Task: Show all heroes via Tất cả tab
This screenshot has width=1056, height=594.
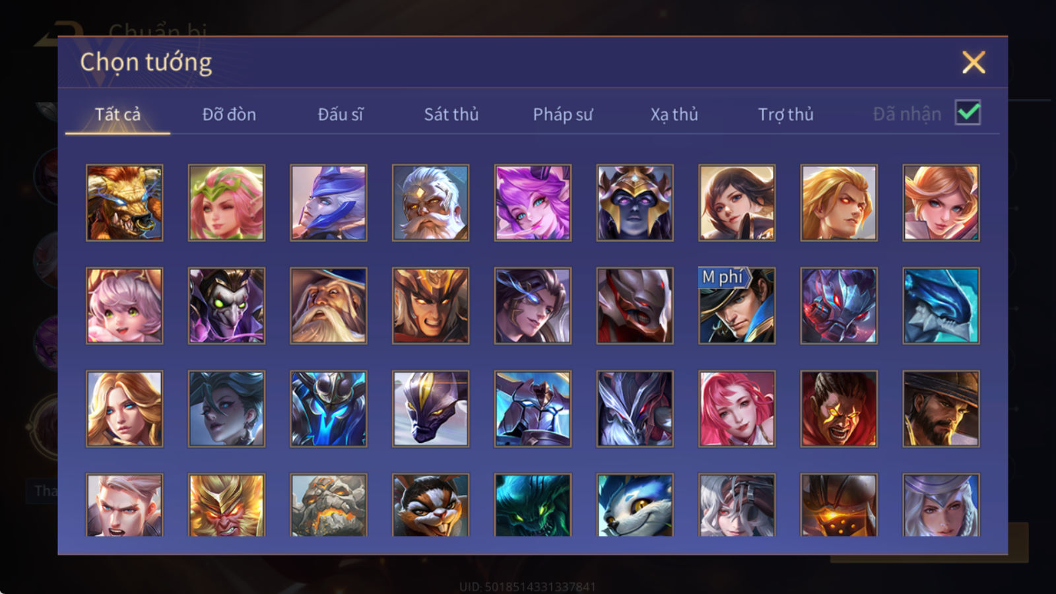Action: pyautogui.click(x=117, y=114)
